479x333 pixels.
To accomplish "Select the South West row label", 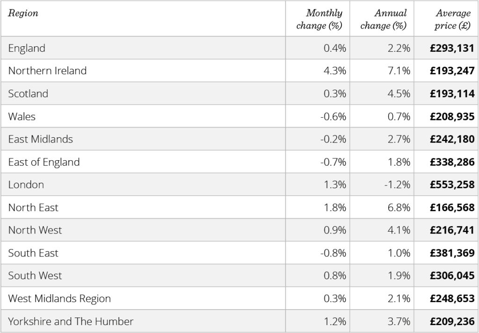I will pos(35,276).
